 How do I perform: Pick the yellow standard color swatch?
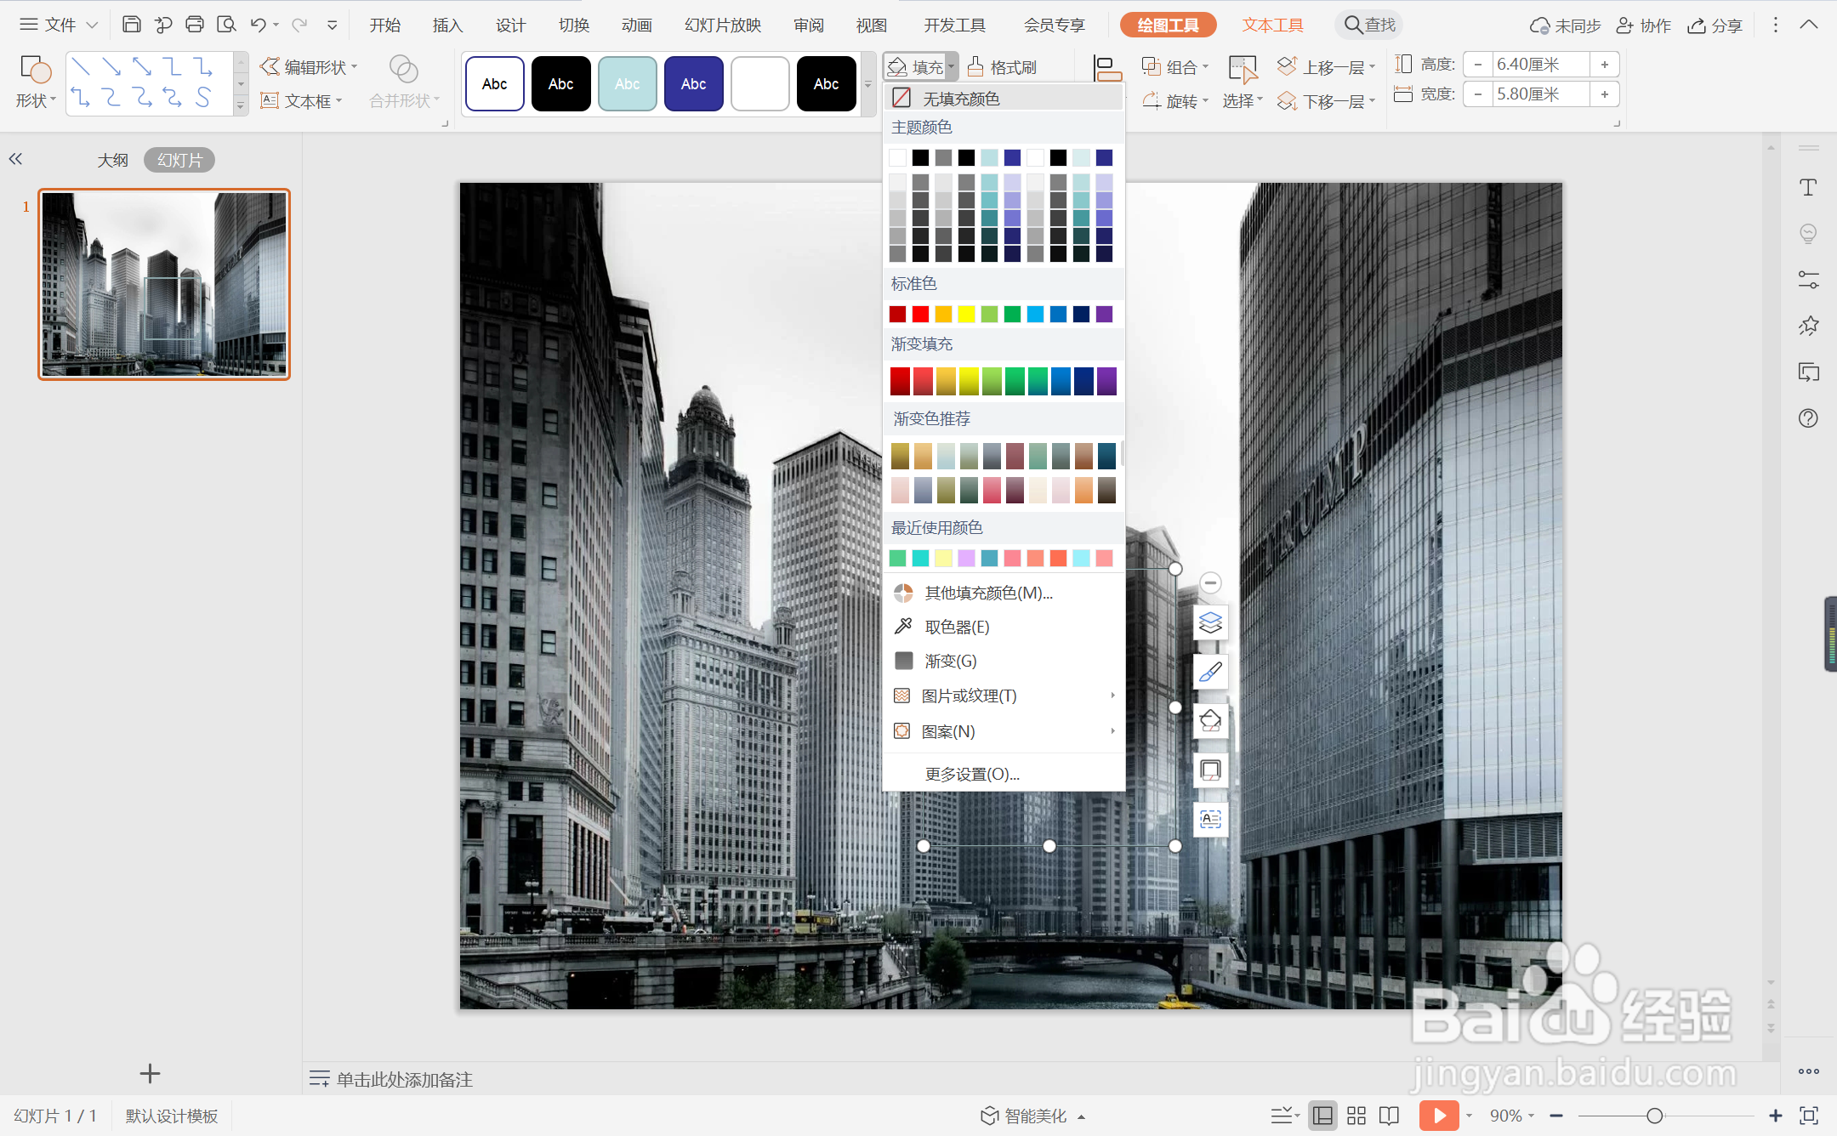(966, 315)
